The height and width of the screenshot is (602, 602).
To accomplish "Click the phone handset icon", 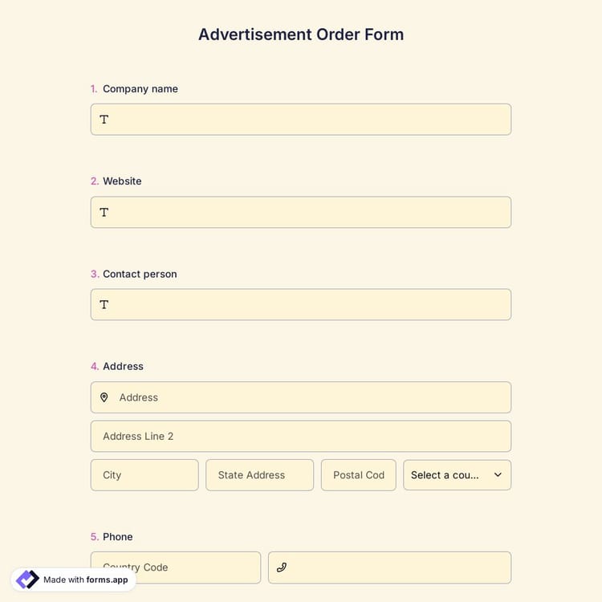I will click(x=281, y=567).
